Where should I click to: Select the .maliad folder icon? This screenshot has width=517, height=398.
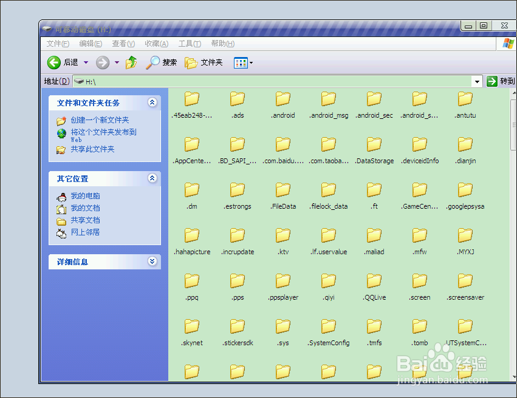(374, 235)
